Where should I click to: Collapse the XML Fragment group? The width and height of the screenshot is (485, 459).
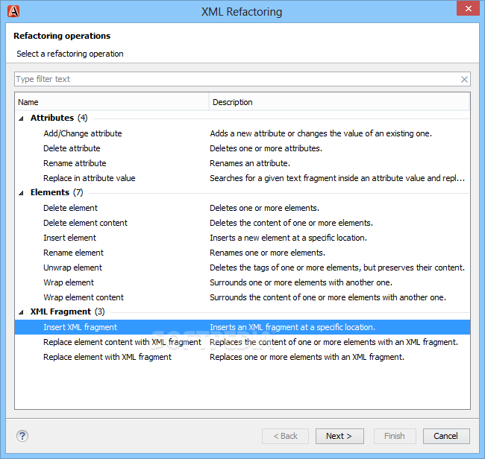tap(21, 312)
